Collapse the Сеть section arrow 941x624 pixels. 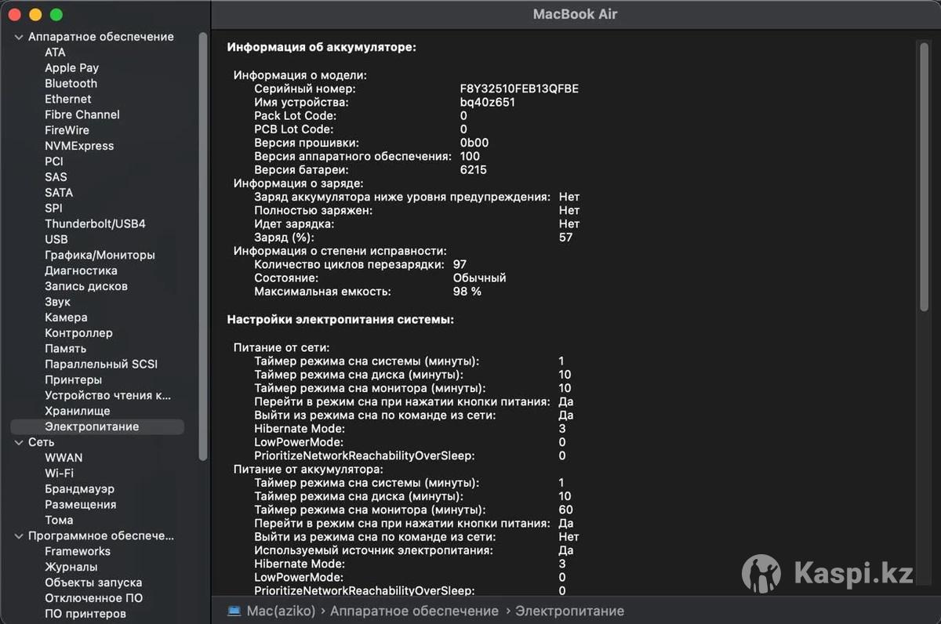(x=19, y=442)
